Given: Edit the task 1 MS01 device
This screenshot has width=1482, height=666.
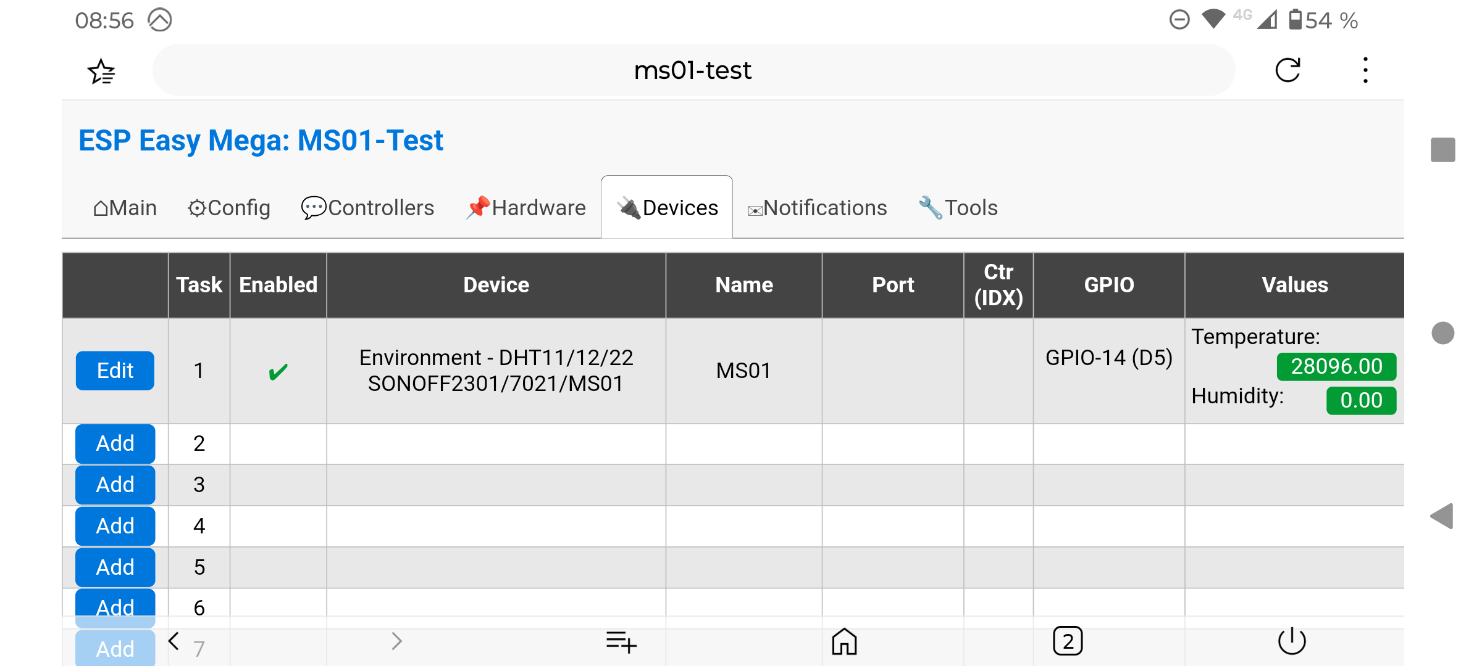Looking at the screenshot, I should pos(115,371).
